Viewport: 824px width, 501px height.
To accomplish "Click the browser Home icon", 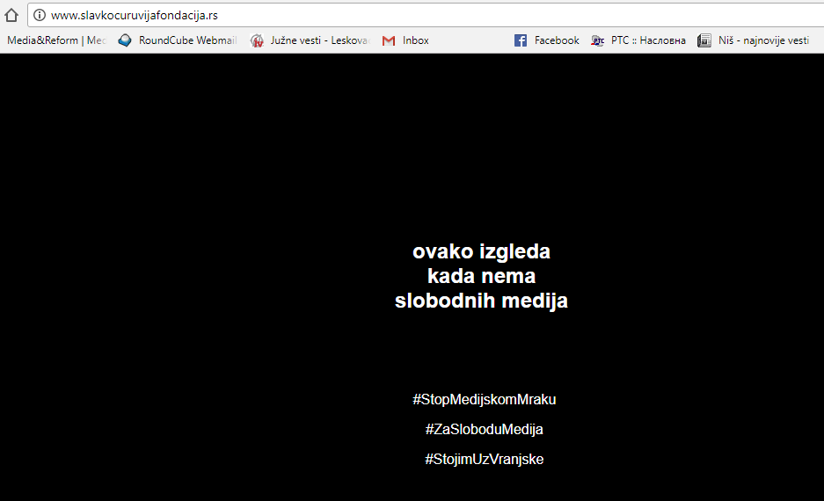I will pyautogui.click(x=11, y=15).
